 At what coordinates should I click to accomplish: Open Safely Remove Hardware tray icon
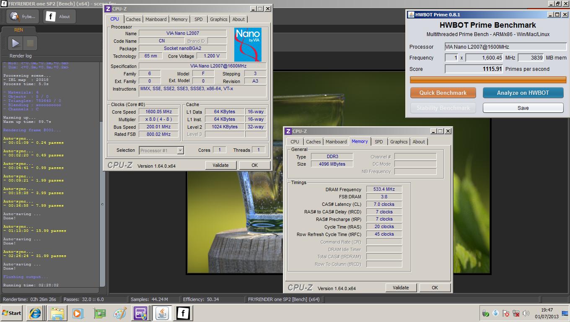486,313
